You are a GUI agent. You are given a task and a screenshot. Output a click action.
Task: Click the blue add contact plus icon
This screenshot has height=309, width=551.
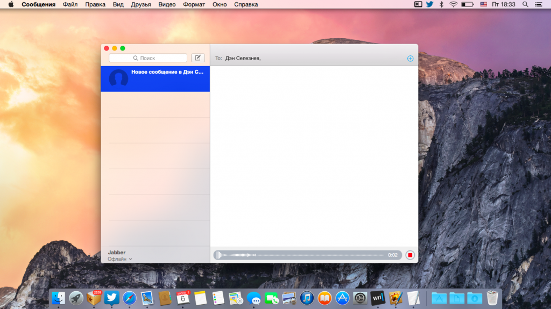pos(410,58)
